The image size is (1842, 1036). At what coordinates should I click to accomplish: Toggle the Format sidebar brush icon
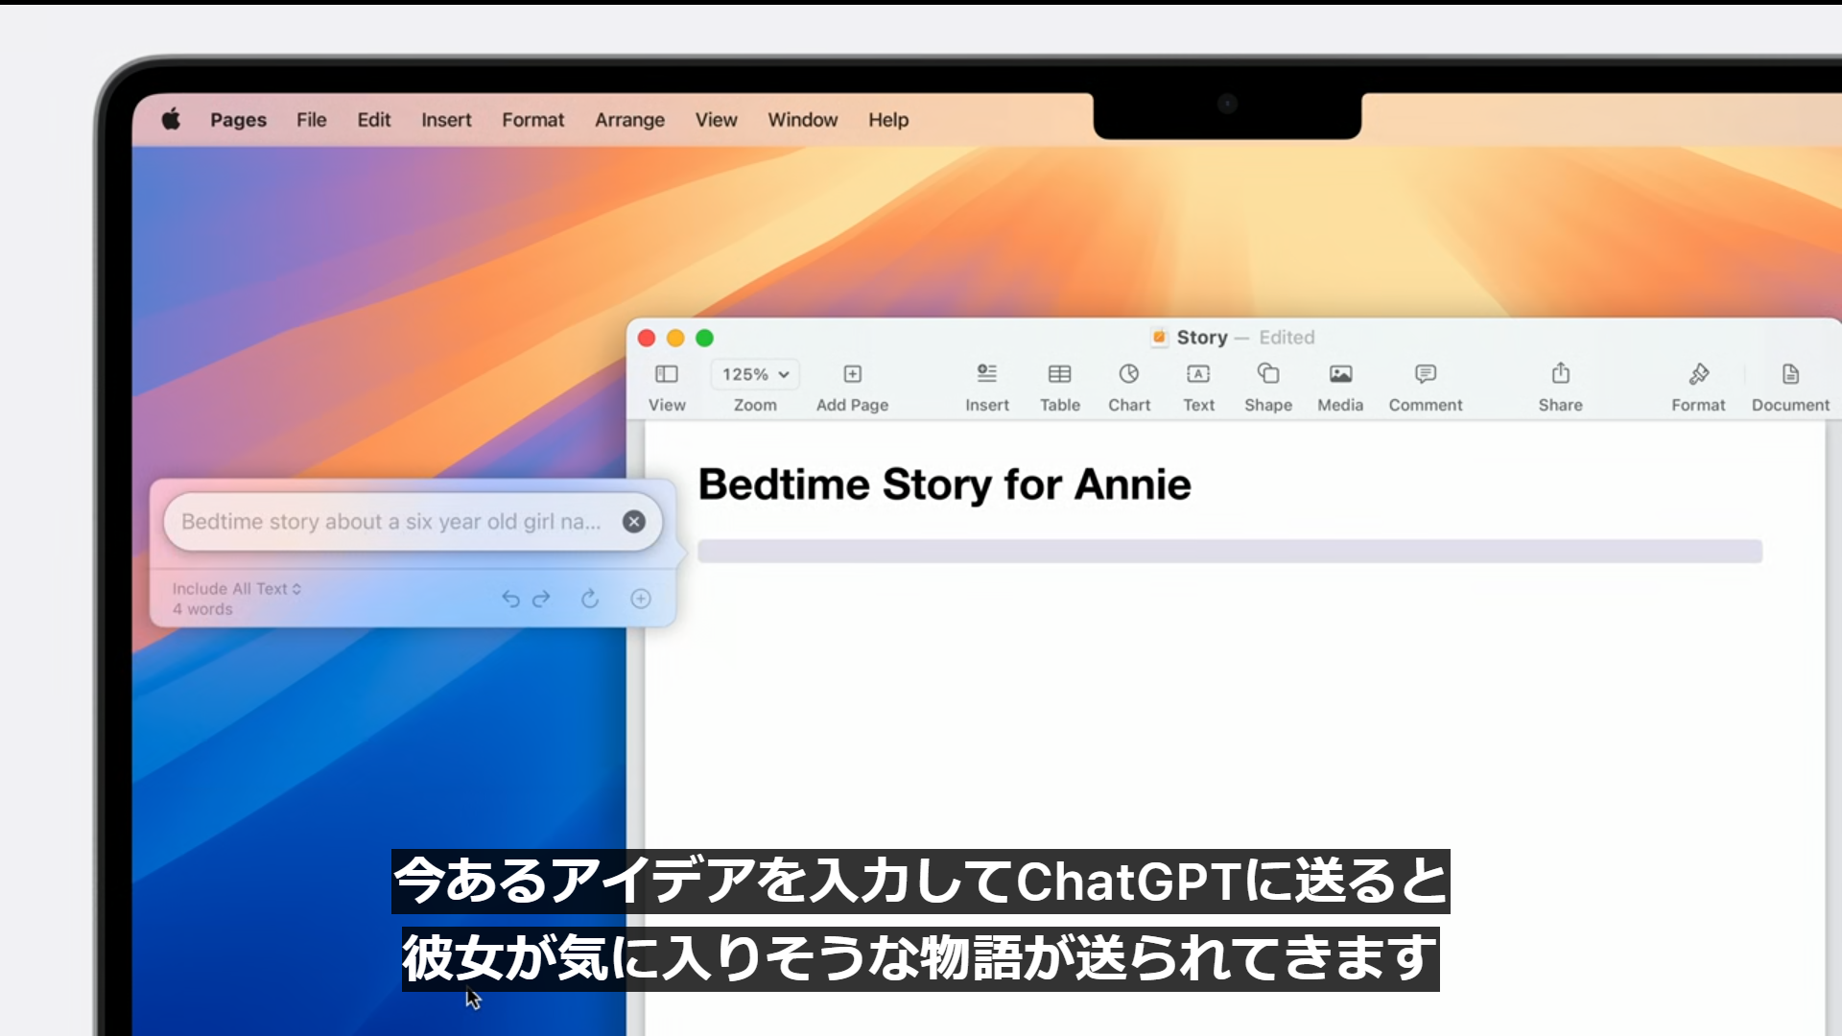point(1698,375)
